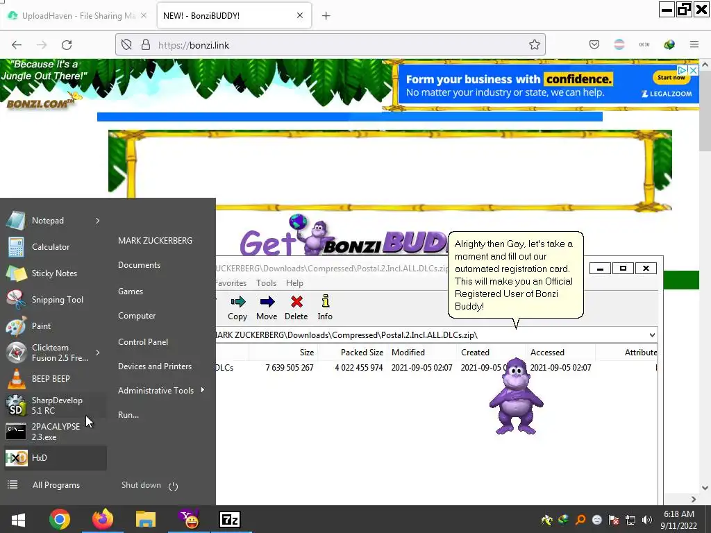Screen dimensions: 711x533
Task: Open the Info icon in 7-Zip
Action: tap(325, 301)
